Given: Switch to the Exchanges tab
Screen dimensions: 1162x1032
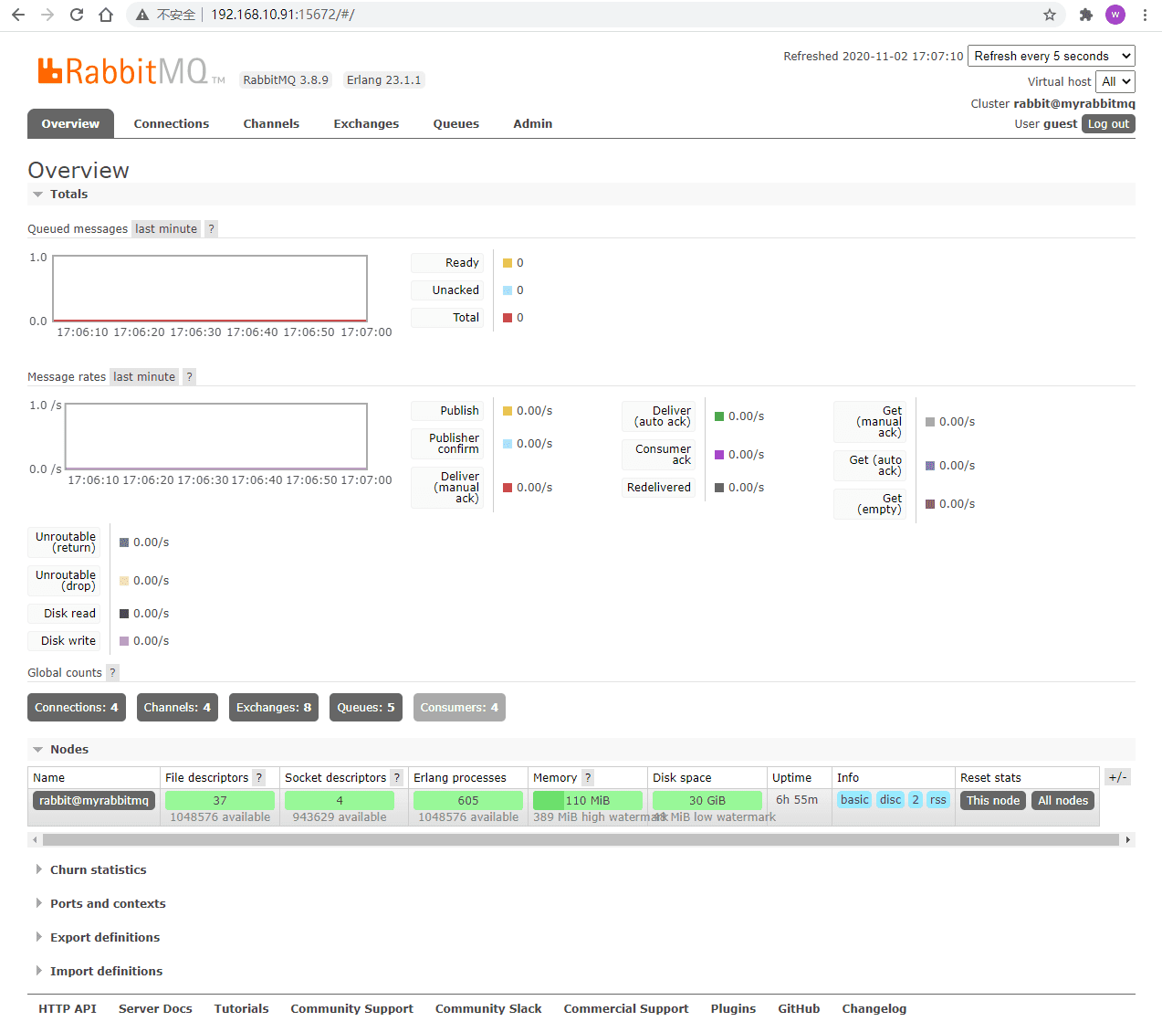Looking at the screenshot, I should pyautogui.click(x=366, y=124).
